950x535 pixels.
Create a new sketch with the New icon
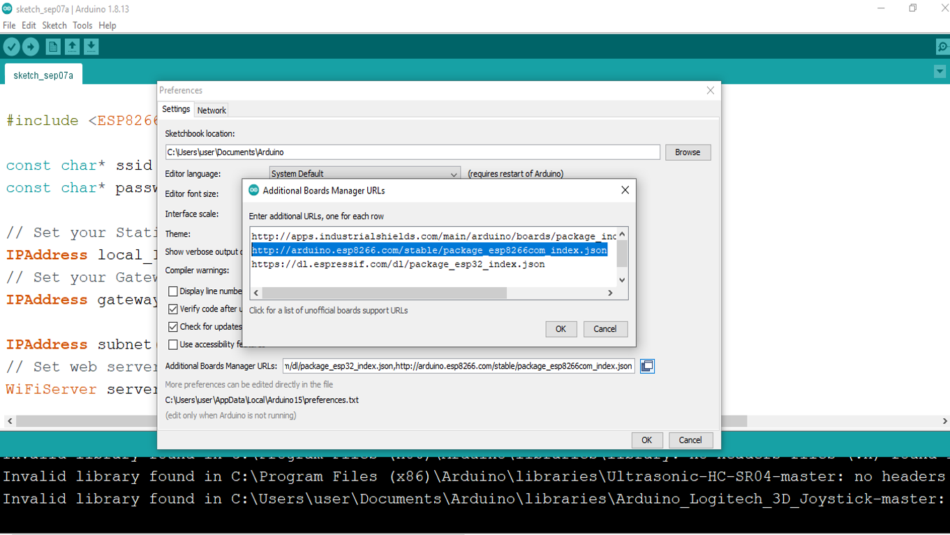(53, 47)
